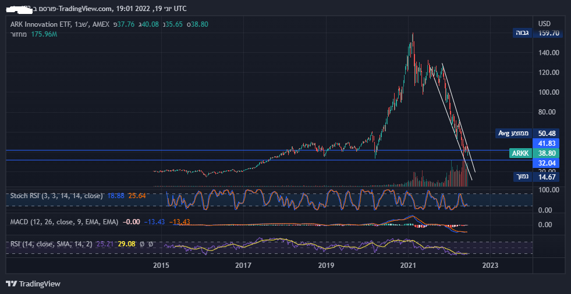Click the RSI indicator label
This screenshot has width=571, height=294.
(51, 245)
